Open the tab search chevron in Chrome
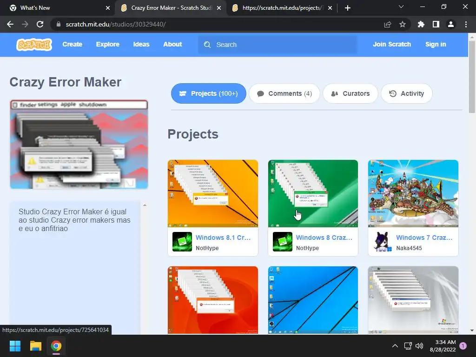Viewport: 476px width, 357px height. [x=401, y=7]
